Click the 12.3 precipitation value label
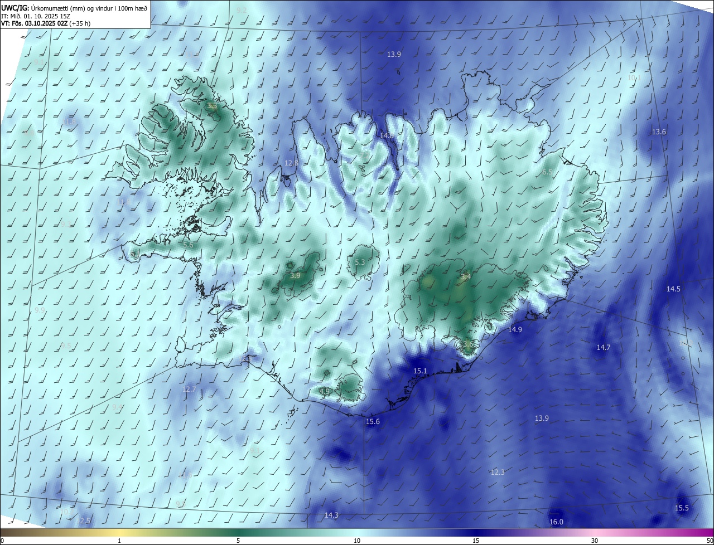714x545 pixels. point(498,472)
